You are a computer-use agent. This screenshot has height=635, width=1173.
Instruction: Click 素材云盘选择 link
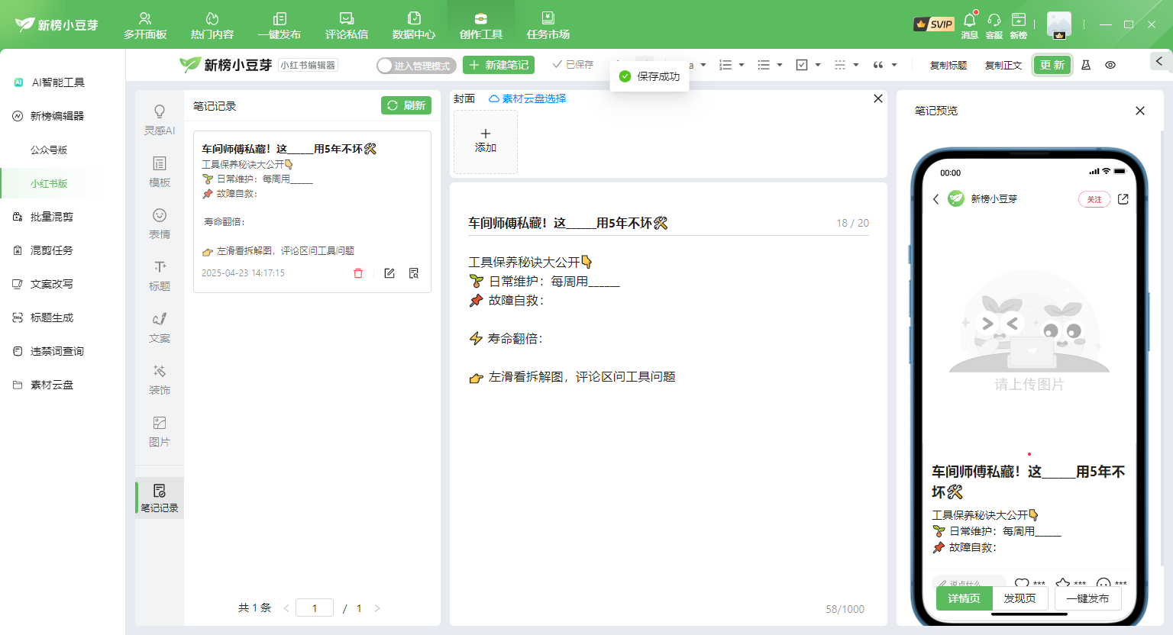[x=528, y=98]
